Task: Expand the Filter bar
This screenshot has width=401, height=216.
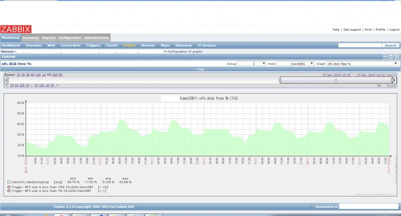Action: (200, 69)
